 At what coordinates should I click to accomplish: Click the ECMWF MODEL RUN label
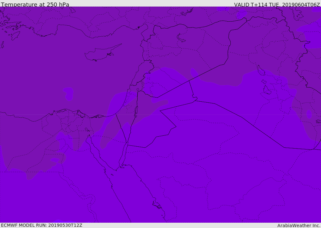pos(42,225)
